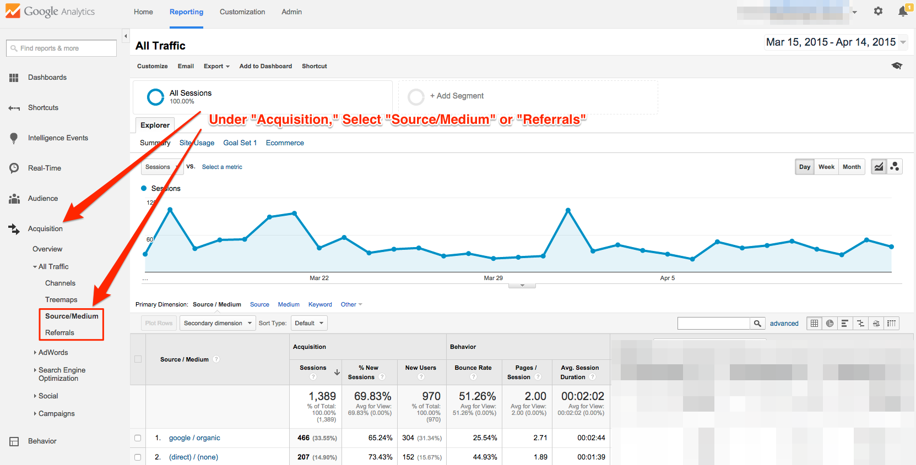Click the highest sessions data point near Mar 16
The image size is (916, 465).
(x=170, y=210)
